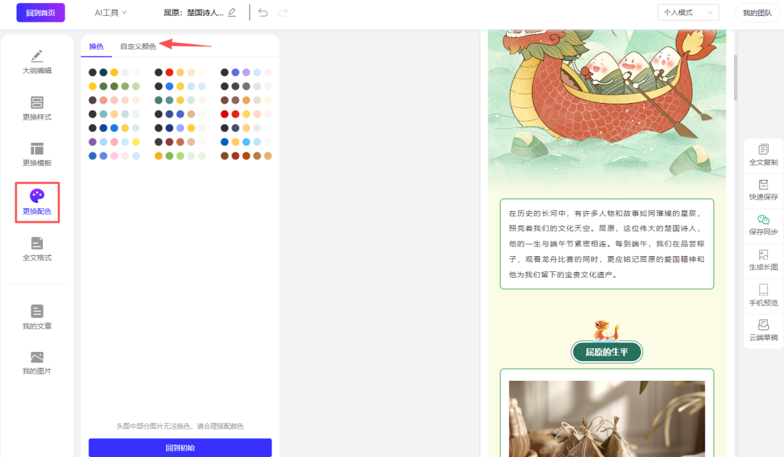
Task: Click the article title 屈原：楚国诗人... text
Action: pos(193,12)
